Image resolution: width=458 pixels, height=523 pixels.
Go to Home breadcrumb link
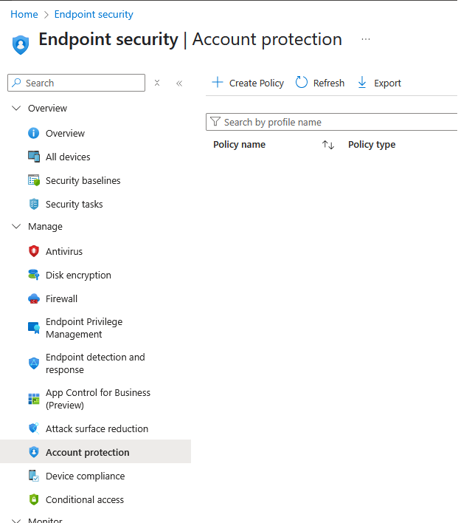(24, 14)
